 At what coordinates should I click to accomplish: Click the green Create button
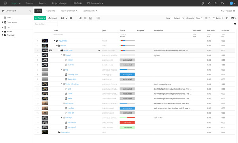pos(40,18)
